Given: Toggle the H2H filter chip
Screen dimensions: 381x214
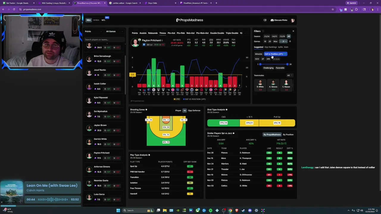Looking at the screenshot, I should (x=257, y=59).
